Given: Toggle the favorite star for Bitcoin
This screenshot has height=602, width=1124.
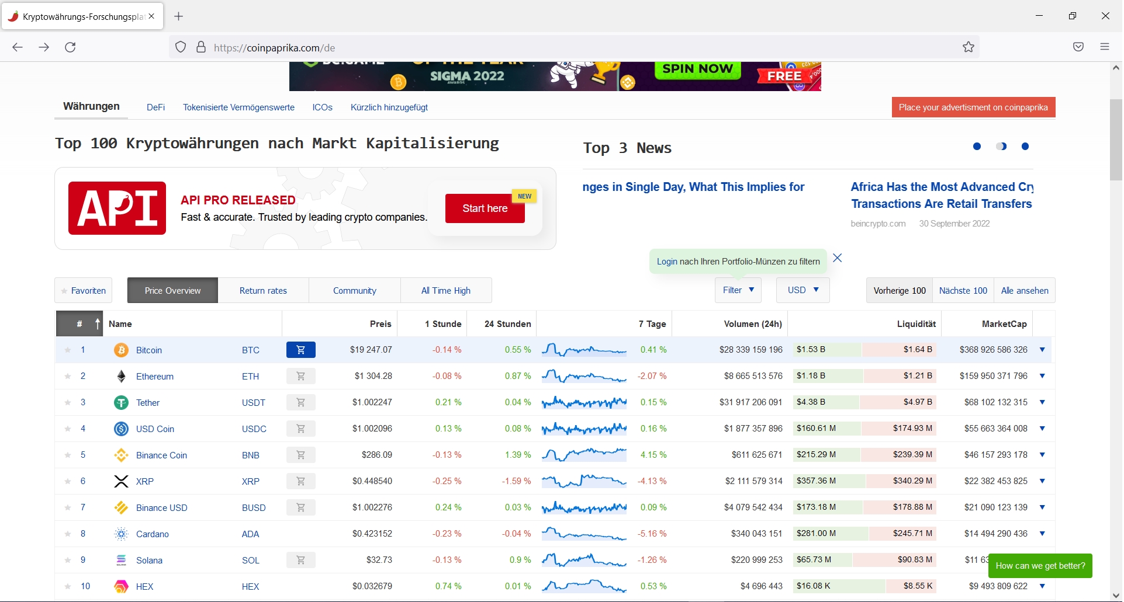Looking at the screenshot, I should tap(68, 350).
